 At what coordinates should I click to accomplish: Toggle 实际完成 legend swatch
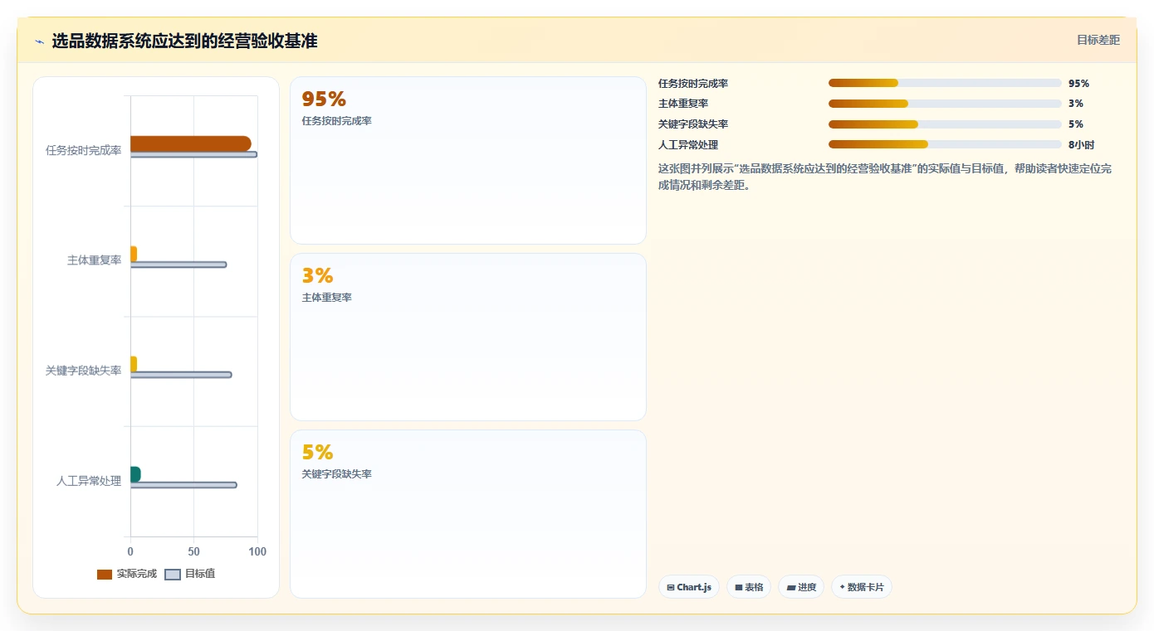pyautogui.click(x=105, y=575)
